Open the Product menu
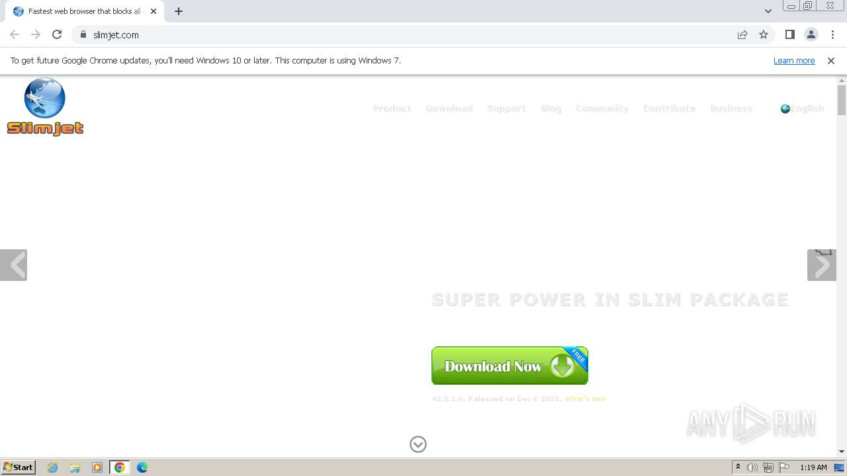The image size is (847, 476). pyautogui.click(x=392, y=108)
